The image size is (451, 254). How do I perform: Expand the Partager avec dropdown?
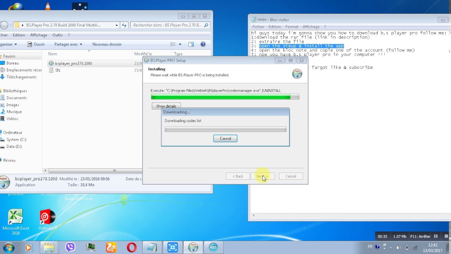pos(68,44)
